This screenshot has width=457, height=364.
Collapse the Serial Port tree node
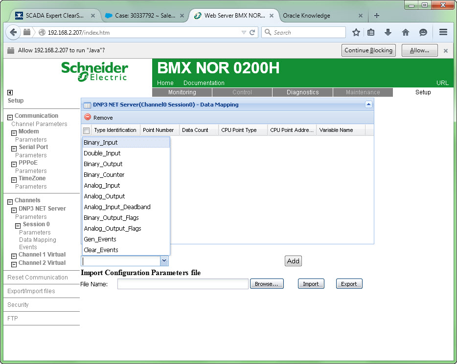14,149
